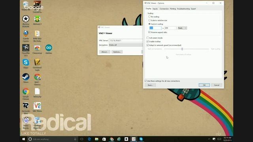
Task: Go to the Troubleshooting tab
Action: pyautogui.click(x=183, y=9)
